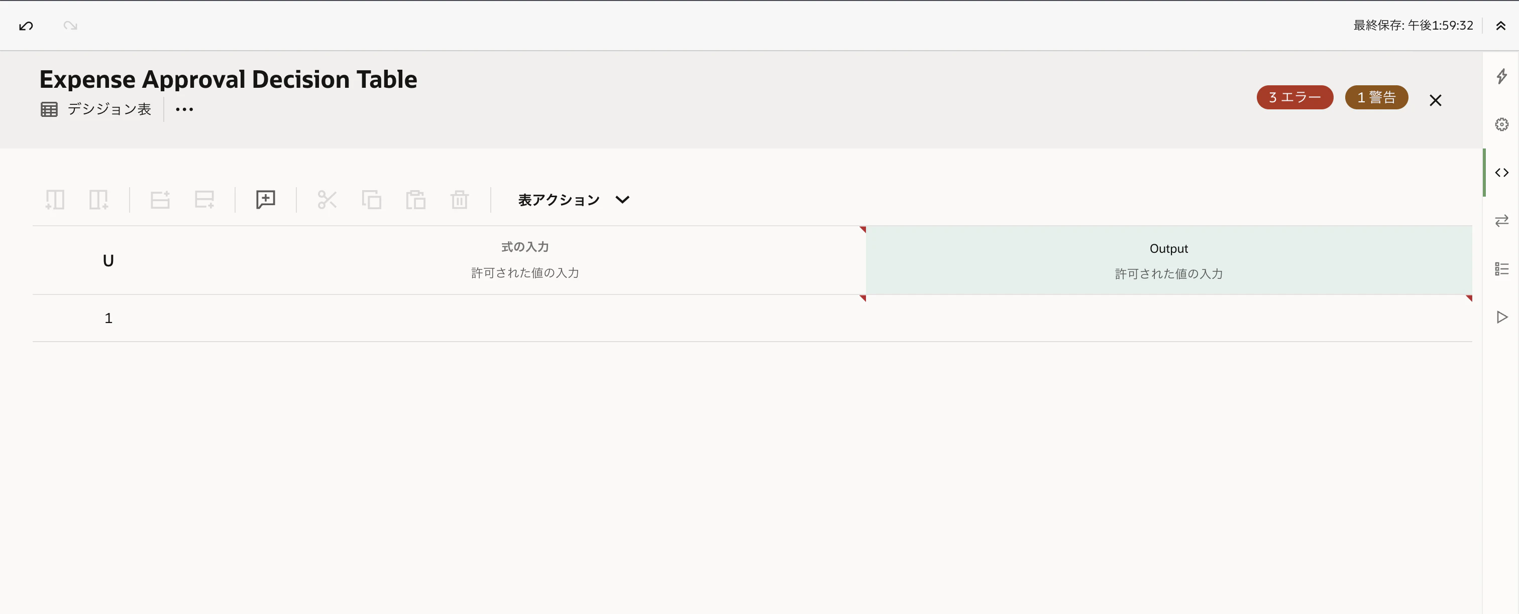Screen dimensions: 1519x614
Task: Insert column before icon in toolbar
Action: [54, 200]
